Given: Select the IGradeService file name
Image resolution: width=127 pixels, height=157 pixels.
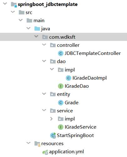Looking at the screenshot, I should [x=80, y=127].
